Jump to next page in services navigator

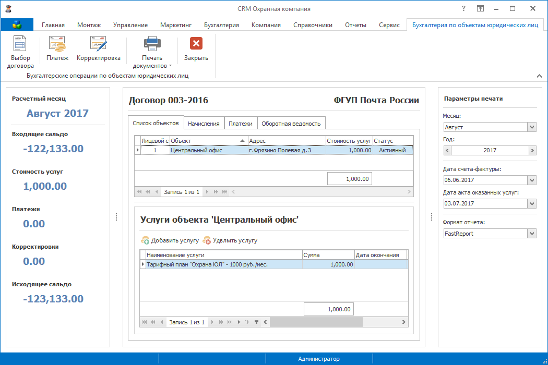(x=221, y=322)
